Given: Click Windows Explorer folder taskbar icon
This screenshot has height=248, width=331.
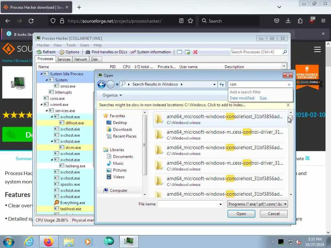Looking at the screenshot, I should (x=69, y=242).
